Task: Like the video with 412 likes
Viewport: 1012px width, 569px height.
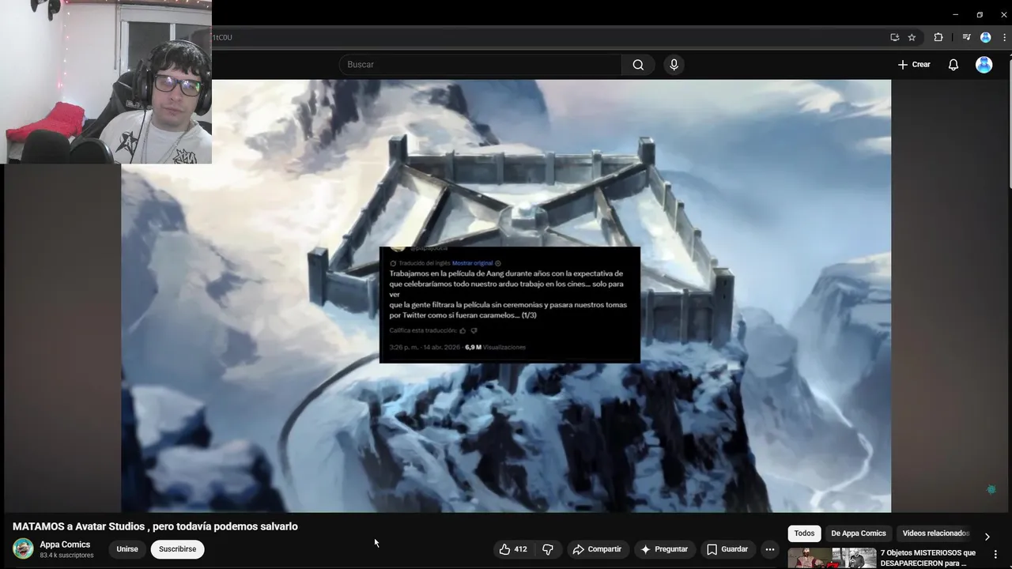Action: tap(513, 549)
